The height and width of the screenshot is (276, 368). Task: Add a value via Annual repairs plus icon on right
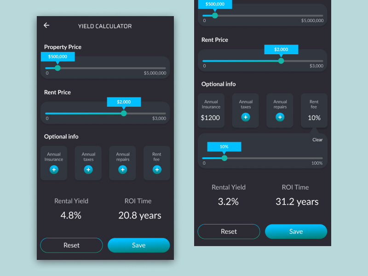point(280,117)
